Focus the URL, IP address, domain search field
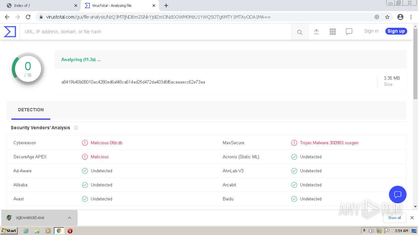 (x=155, y=32)
